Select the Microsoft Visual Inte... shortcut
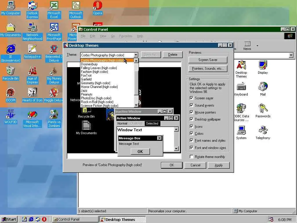This screenshot has height=223, width=297. pos(32,119)
